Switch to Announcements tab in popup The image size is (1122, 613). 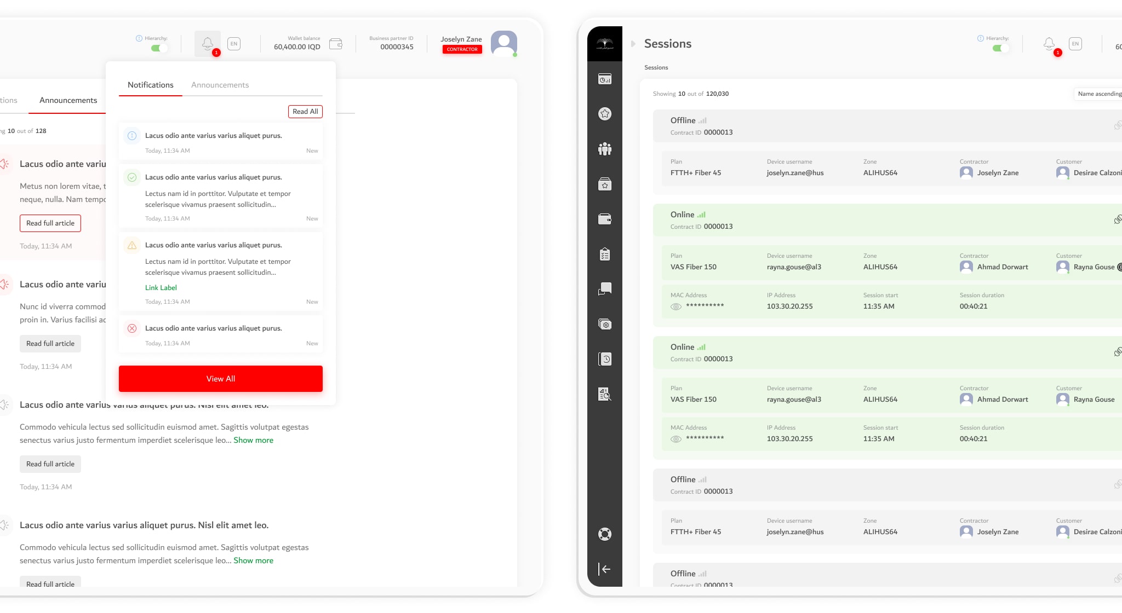click(x=220, y=85)
